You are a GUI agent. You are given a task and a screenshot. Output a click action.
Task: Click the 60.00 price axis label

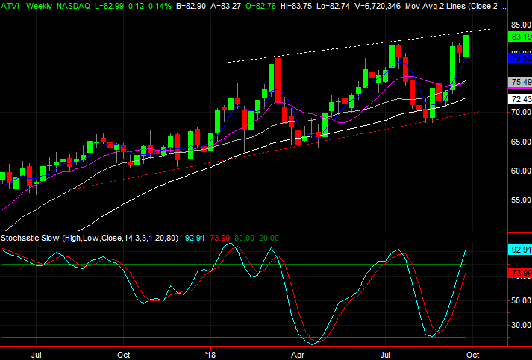521,171
